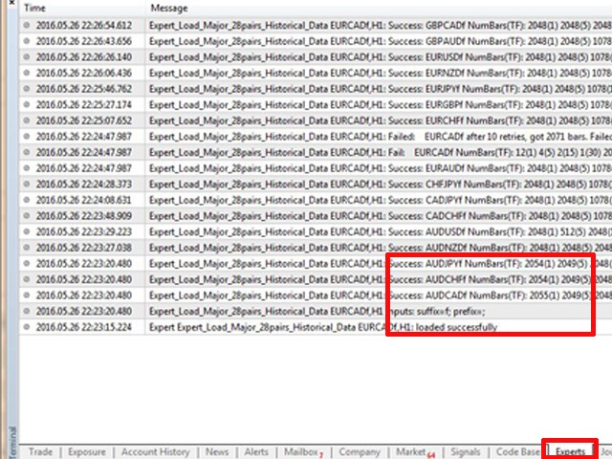Image resolution: width=612 pixels, height=459 pixels.
Task: Close the Terminal panel with the X
Action: [x=11, y=2]
